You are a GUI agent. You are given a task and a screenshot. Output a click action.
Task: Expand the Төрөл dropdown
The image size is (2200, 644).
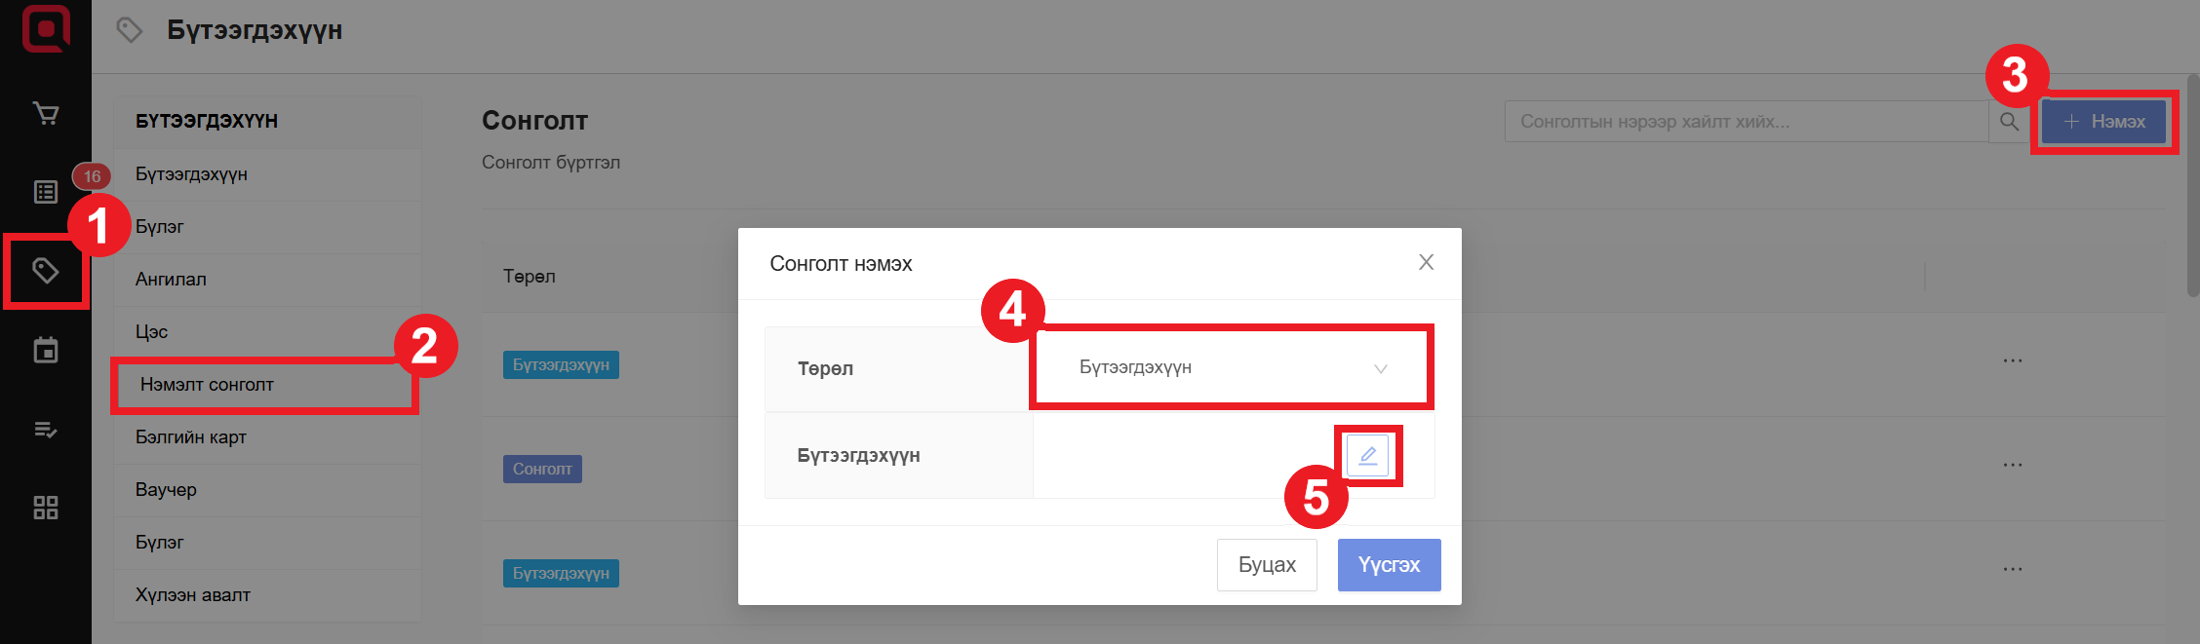point(1232,367)
